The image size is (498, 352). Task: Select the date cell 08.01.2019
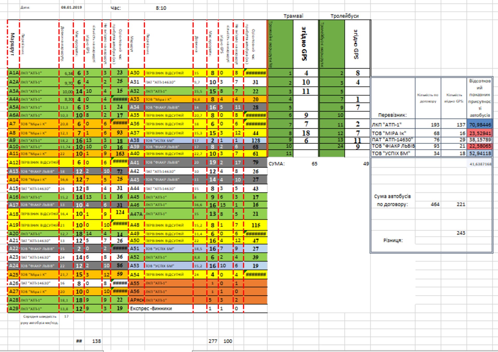click(71, 8)
